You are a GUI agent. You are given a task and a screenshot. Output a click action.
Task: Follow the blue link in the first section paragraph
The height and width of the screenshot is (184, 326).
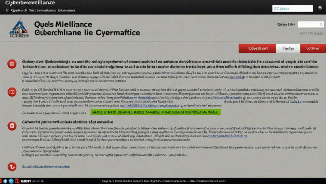point(236,77)
